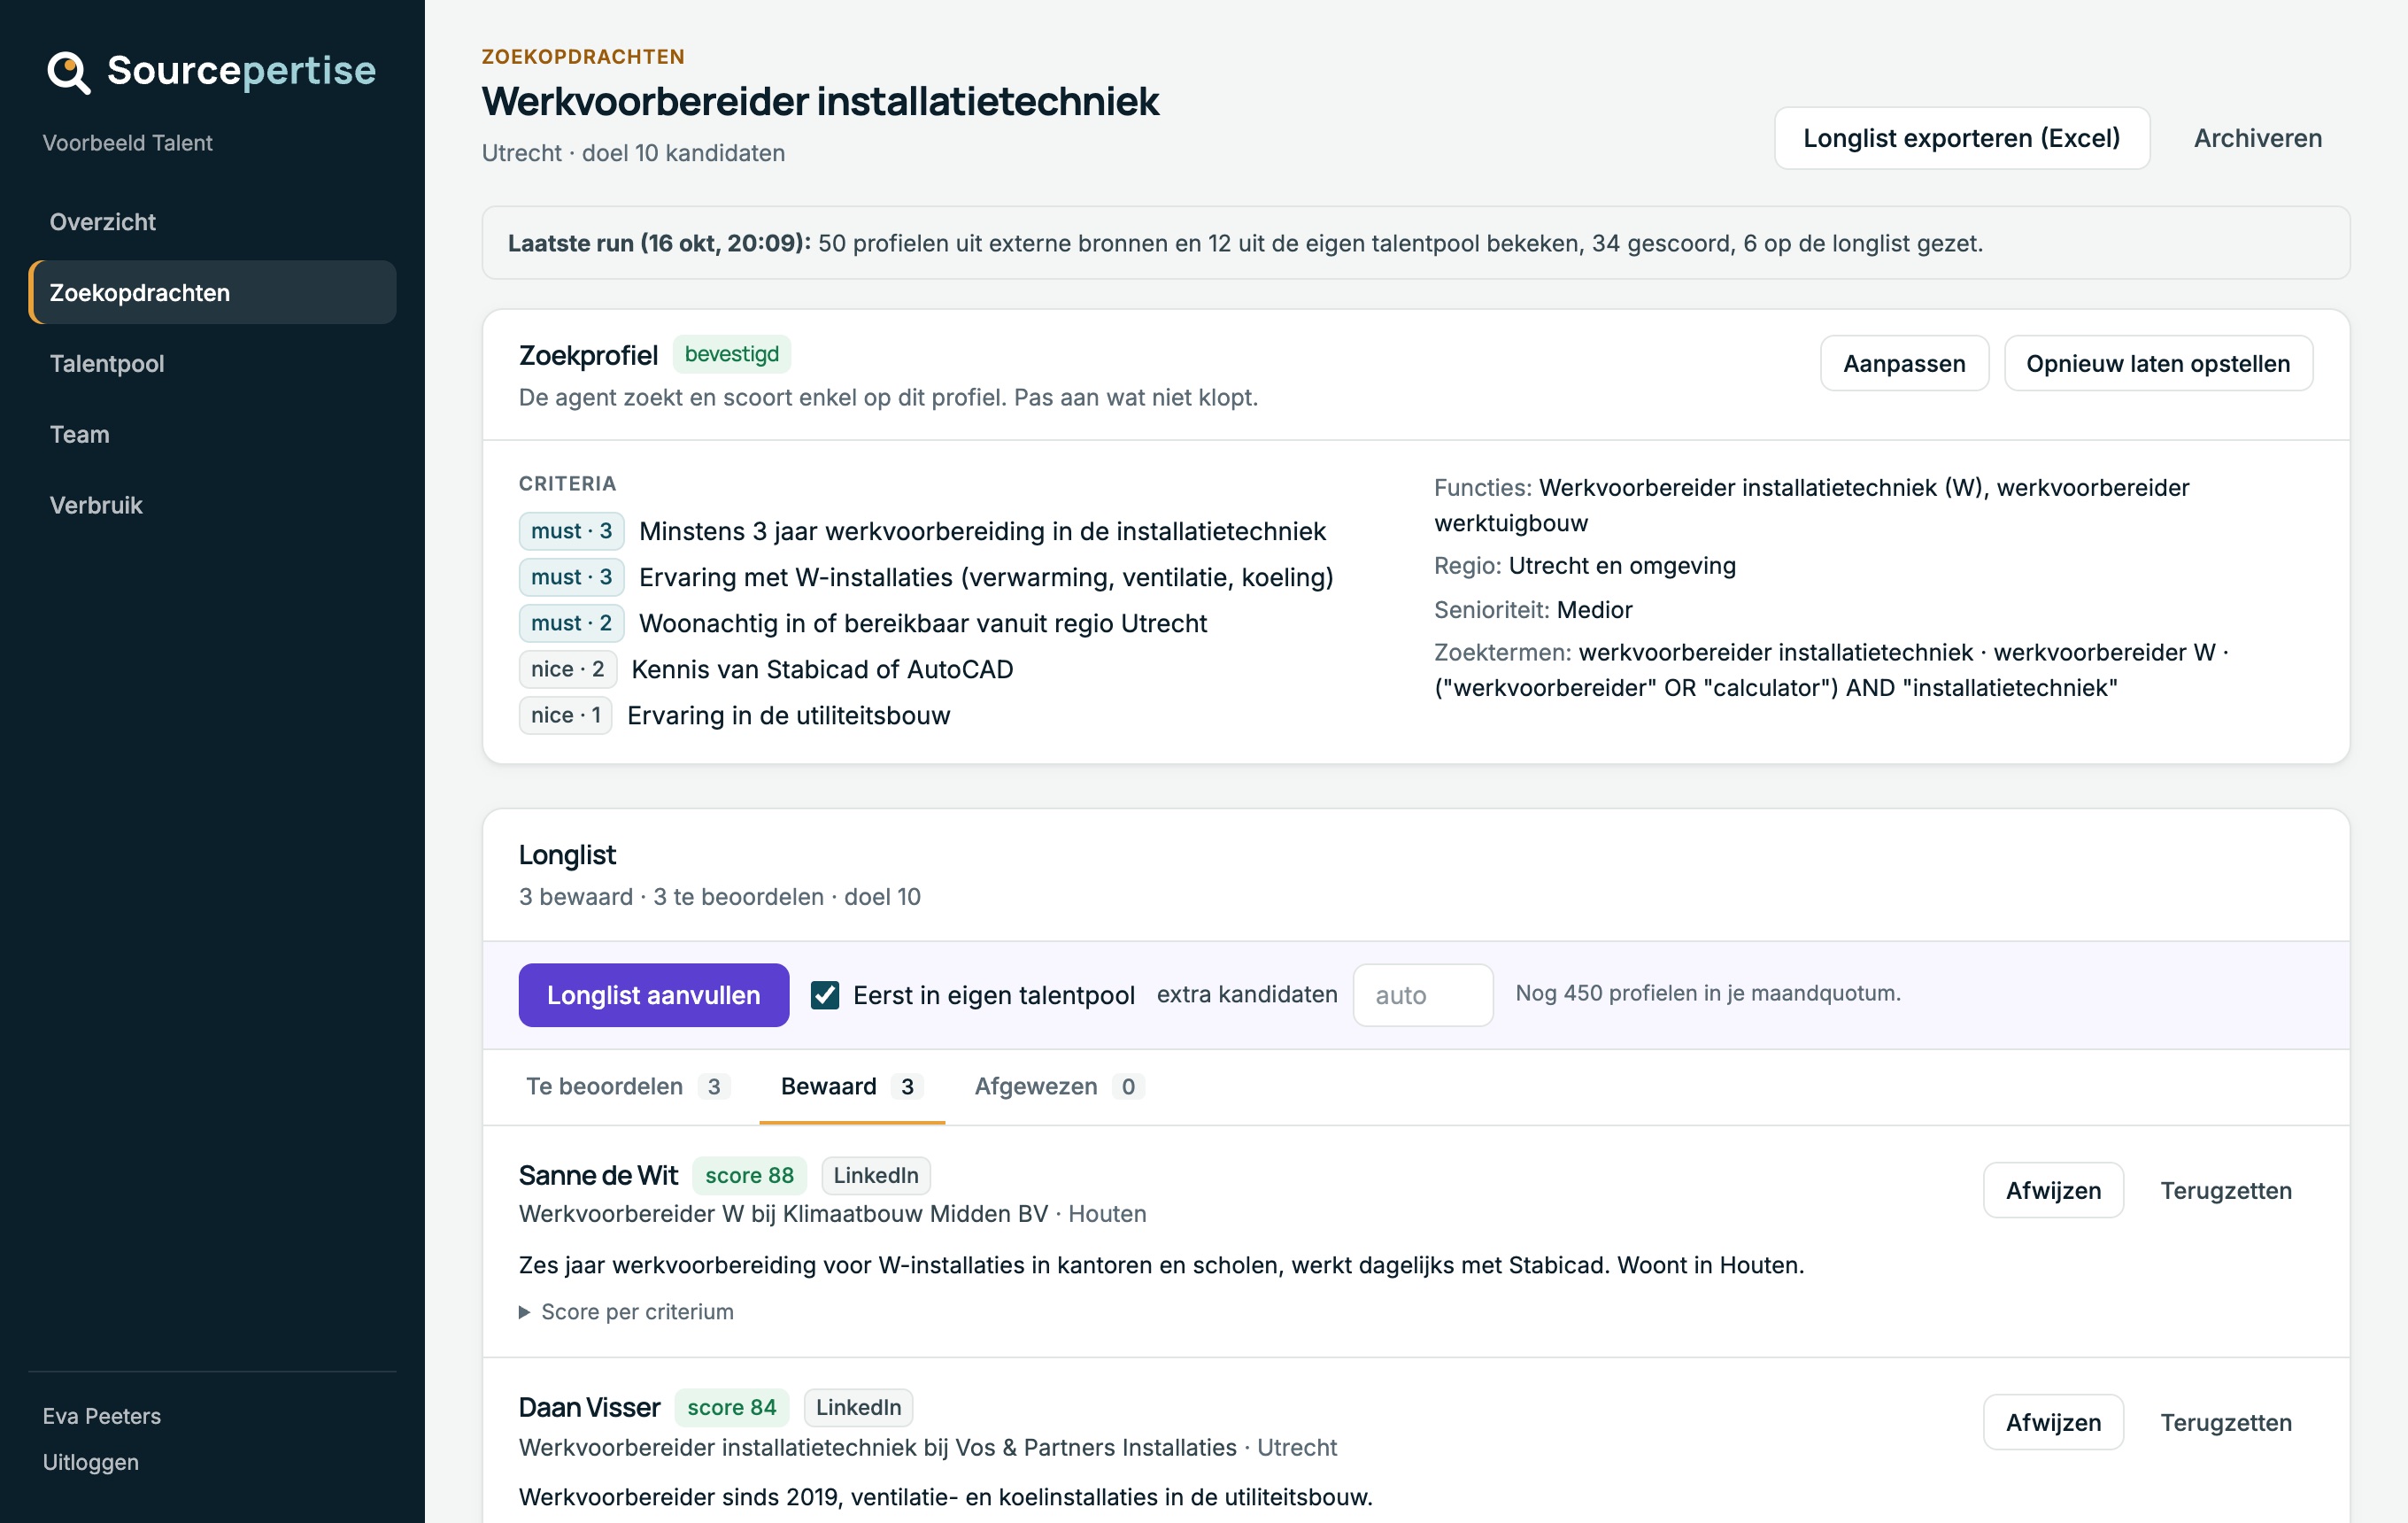Click Opnieuw laten opstellen button

(2158, 363)
